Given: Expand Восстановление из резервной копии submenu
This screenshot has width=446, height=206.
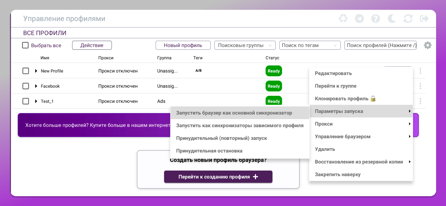Looking at the screenshot, I should pyautogui.click(x=361, y=162).
